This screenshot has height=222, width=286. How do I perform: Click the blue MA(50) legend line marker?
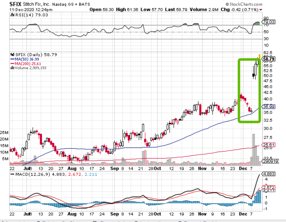click(x=12, y=59)
